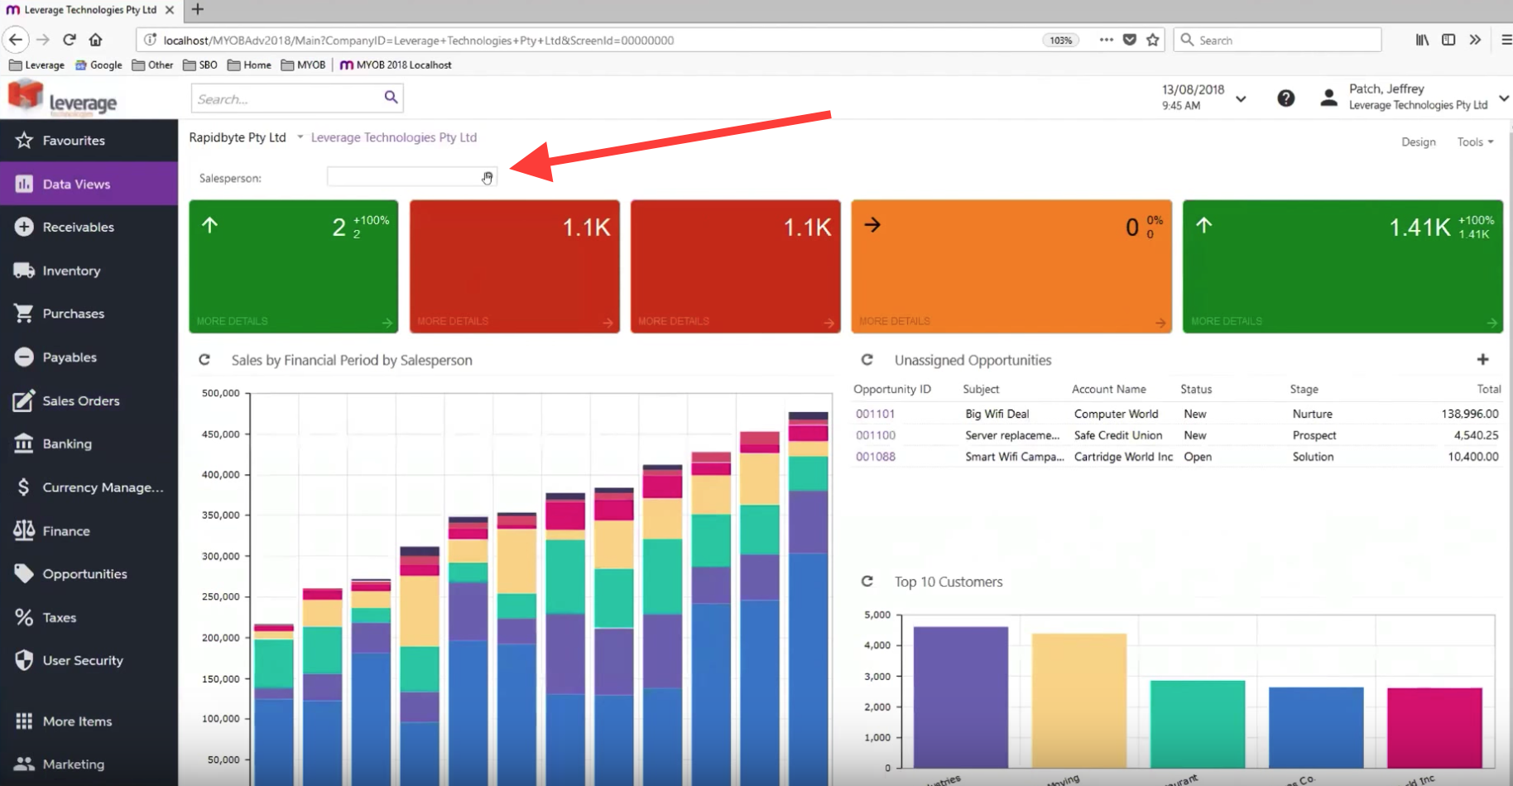1513x786 pixels.
Task: Click More Details on first green KPI tile
Action: coord(233,321)
